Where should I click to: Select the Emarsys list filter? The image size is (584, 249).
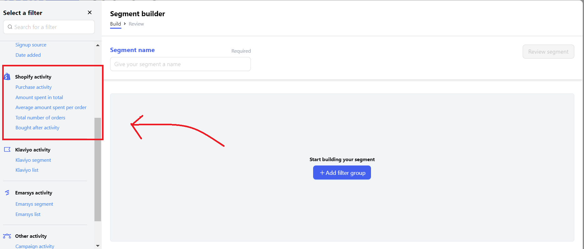(x=28, y=214)
